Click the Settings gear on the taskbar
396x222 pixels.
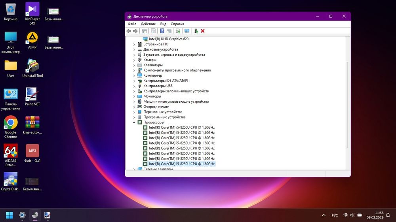tap(22, 215)
